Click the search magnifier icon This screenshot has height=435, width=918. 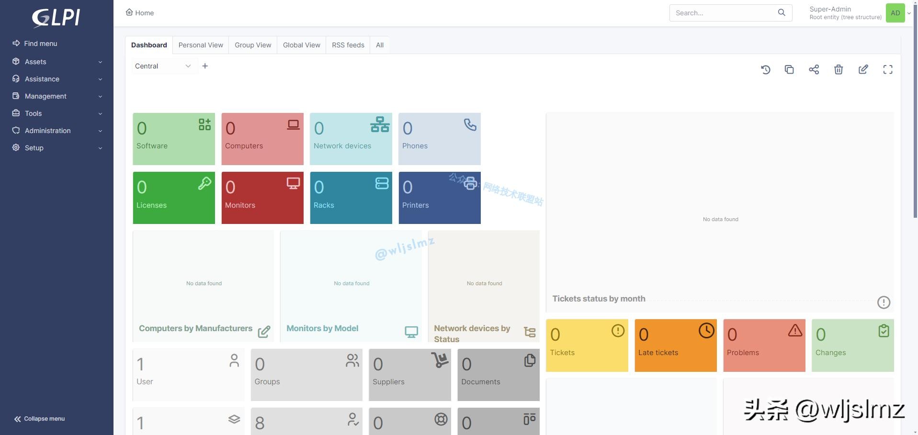pos(782,13)
